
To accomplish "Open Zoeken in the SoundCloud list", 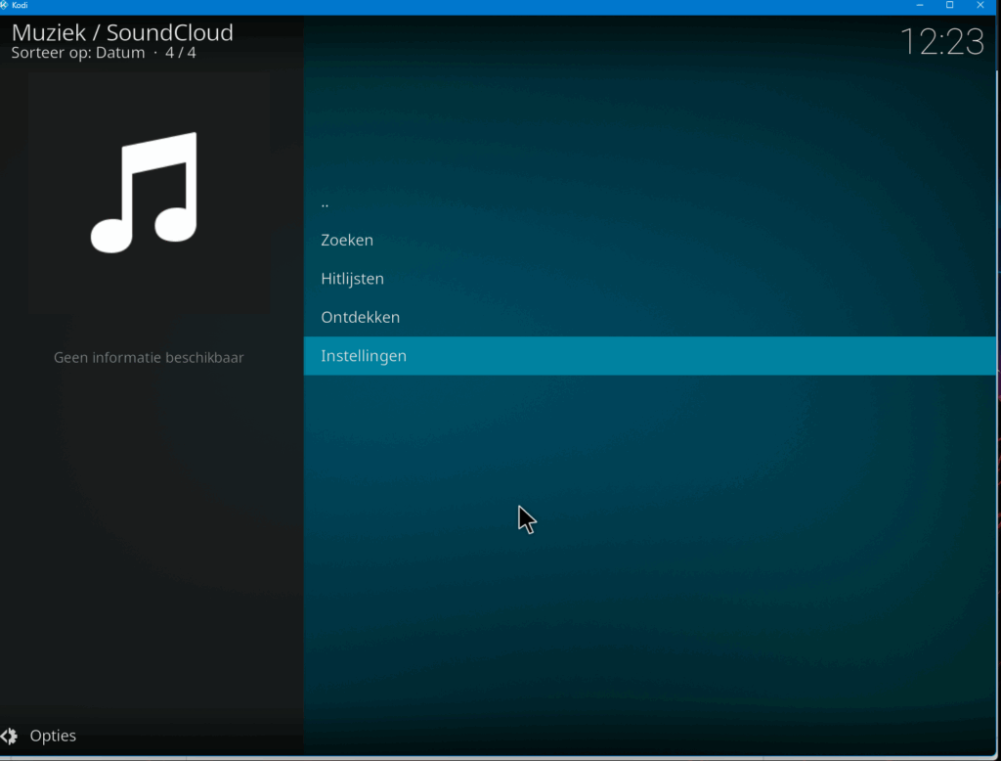I will coord(347,240).
